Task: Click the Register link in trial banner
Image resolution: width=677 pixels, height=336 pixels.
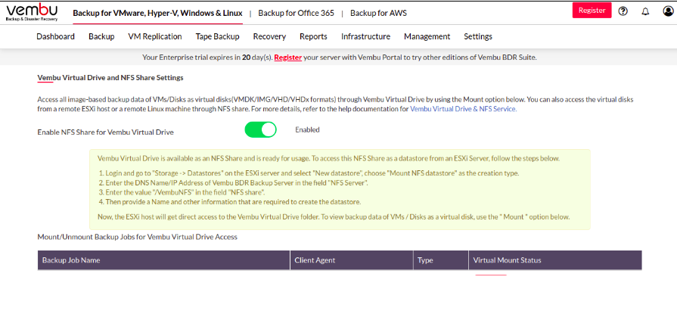Action: 288,57
